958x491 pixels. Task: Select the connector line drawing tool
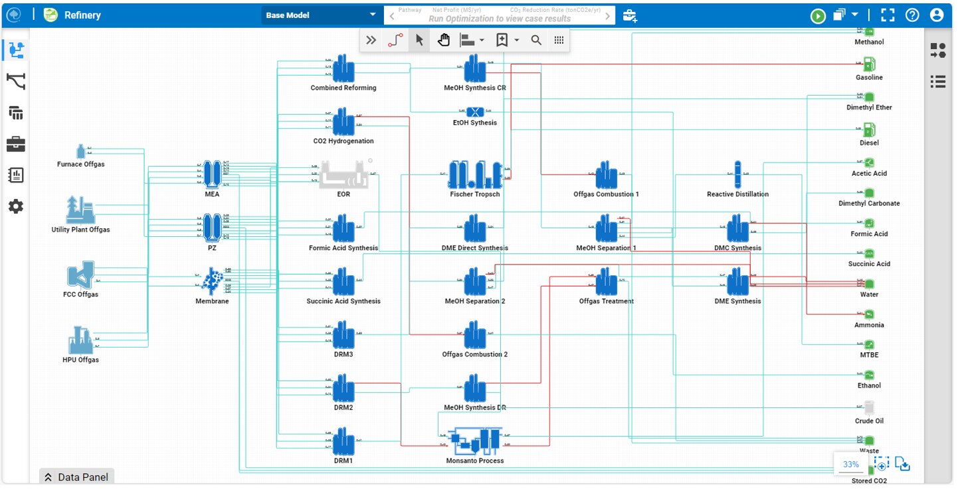click(395, 40)
